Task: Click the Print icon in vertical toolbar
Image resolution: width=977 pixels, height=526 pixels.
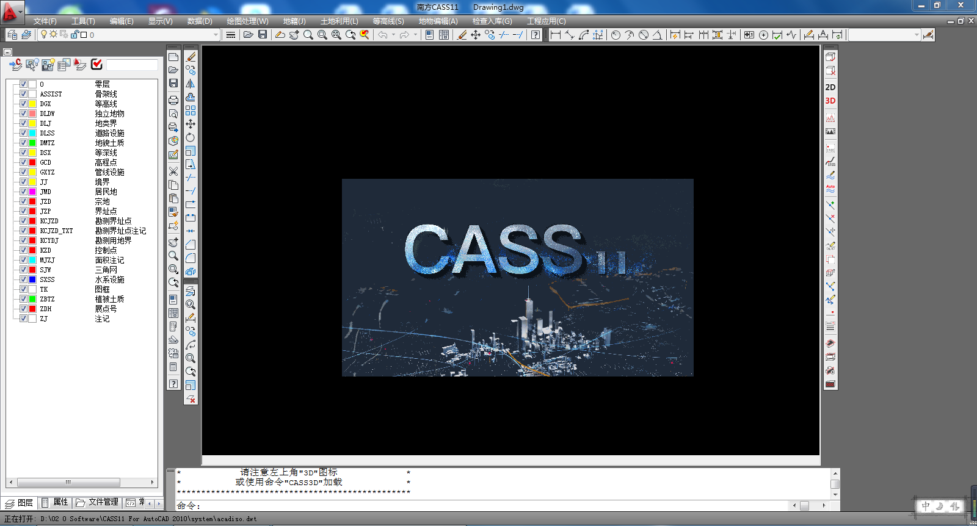Action: click(173, 100)
